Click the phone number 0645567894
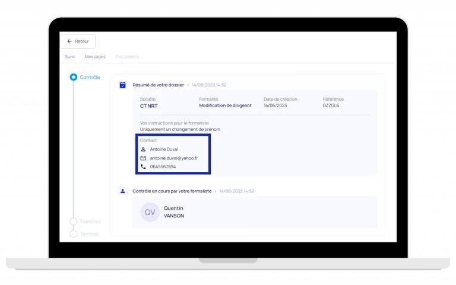Image resolution: width=456 pixels, height=285 pixels. pyautogui.click(x=163, y=167)
